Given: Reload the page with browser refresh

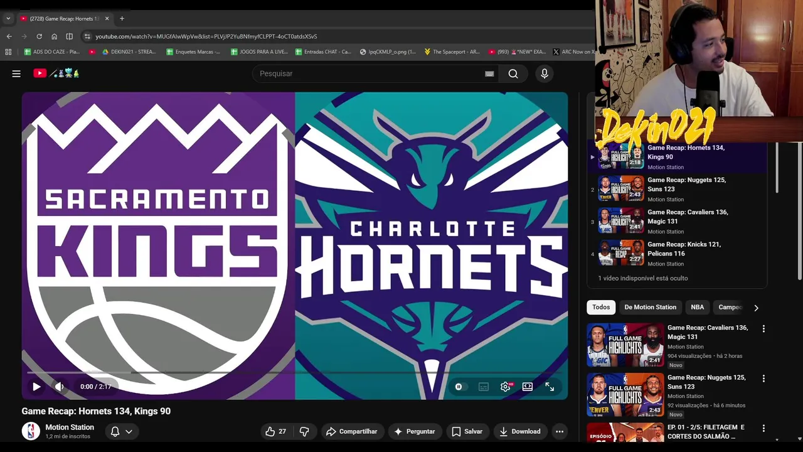Looking at the screenshot, I should tap(39, 36).
